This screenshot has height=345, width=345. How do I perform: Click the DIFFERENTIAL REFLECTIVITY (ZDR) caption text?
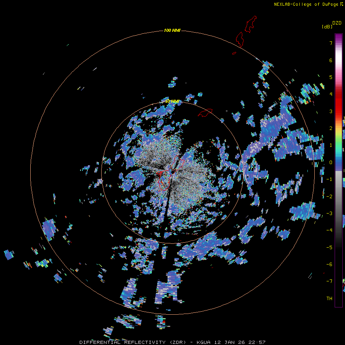pos(133,342)
